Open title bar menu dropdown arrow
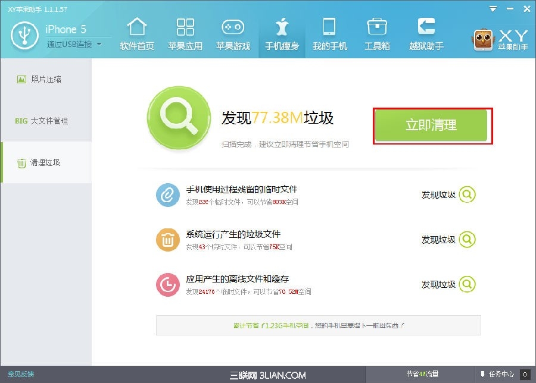The height and width of the screenshot is (383, 536). point(493,8)
